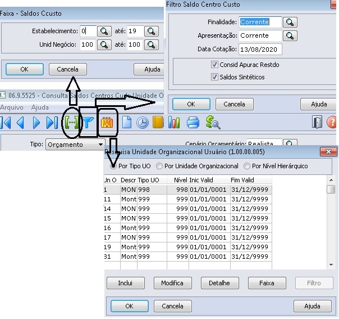
Task: Select Por Nível Hierárquico radio button
Action: (x=247, y=166)
